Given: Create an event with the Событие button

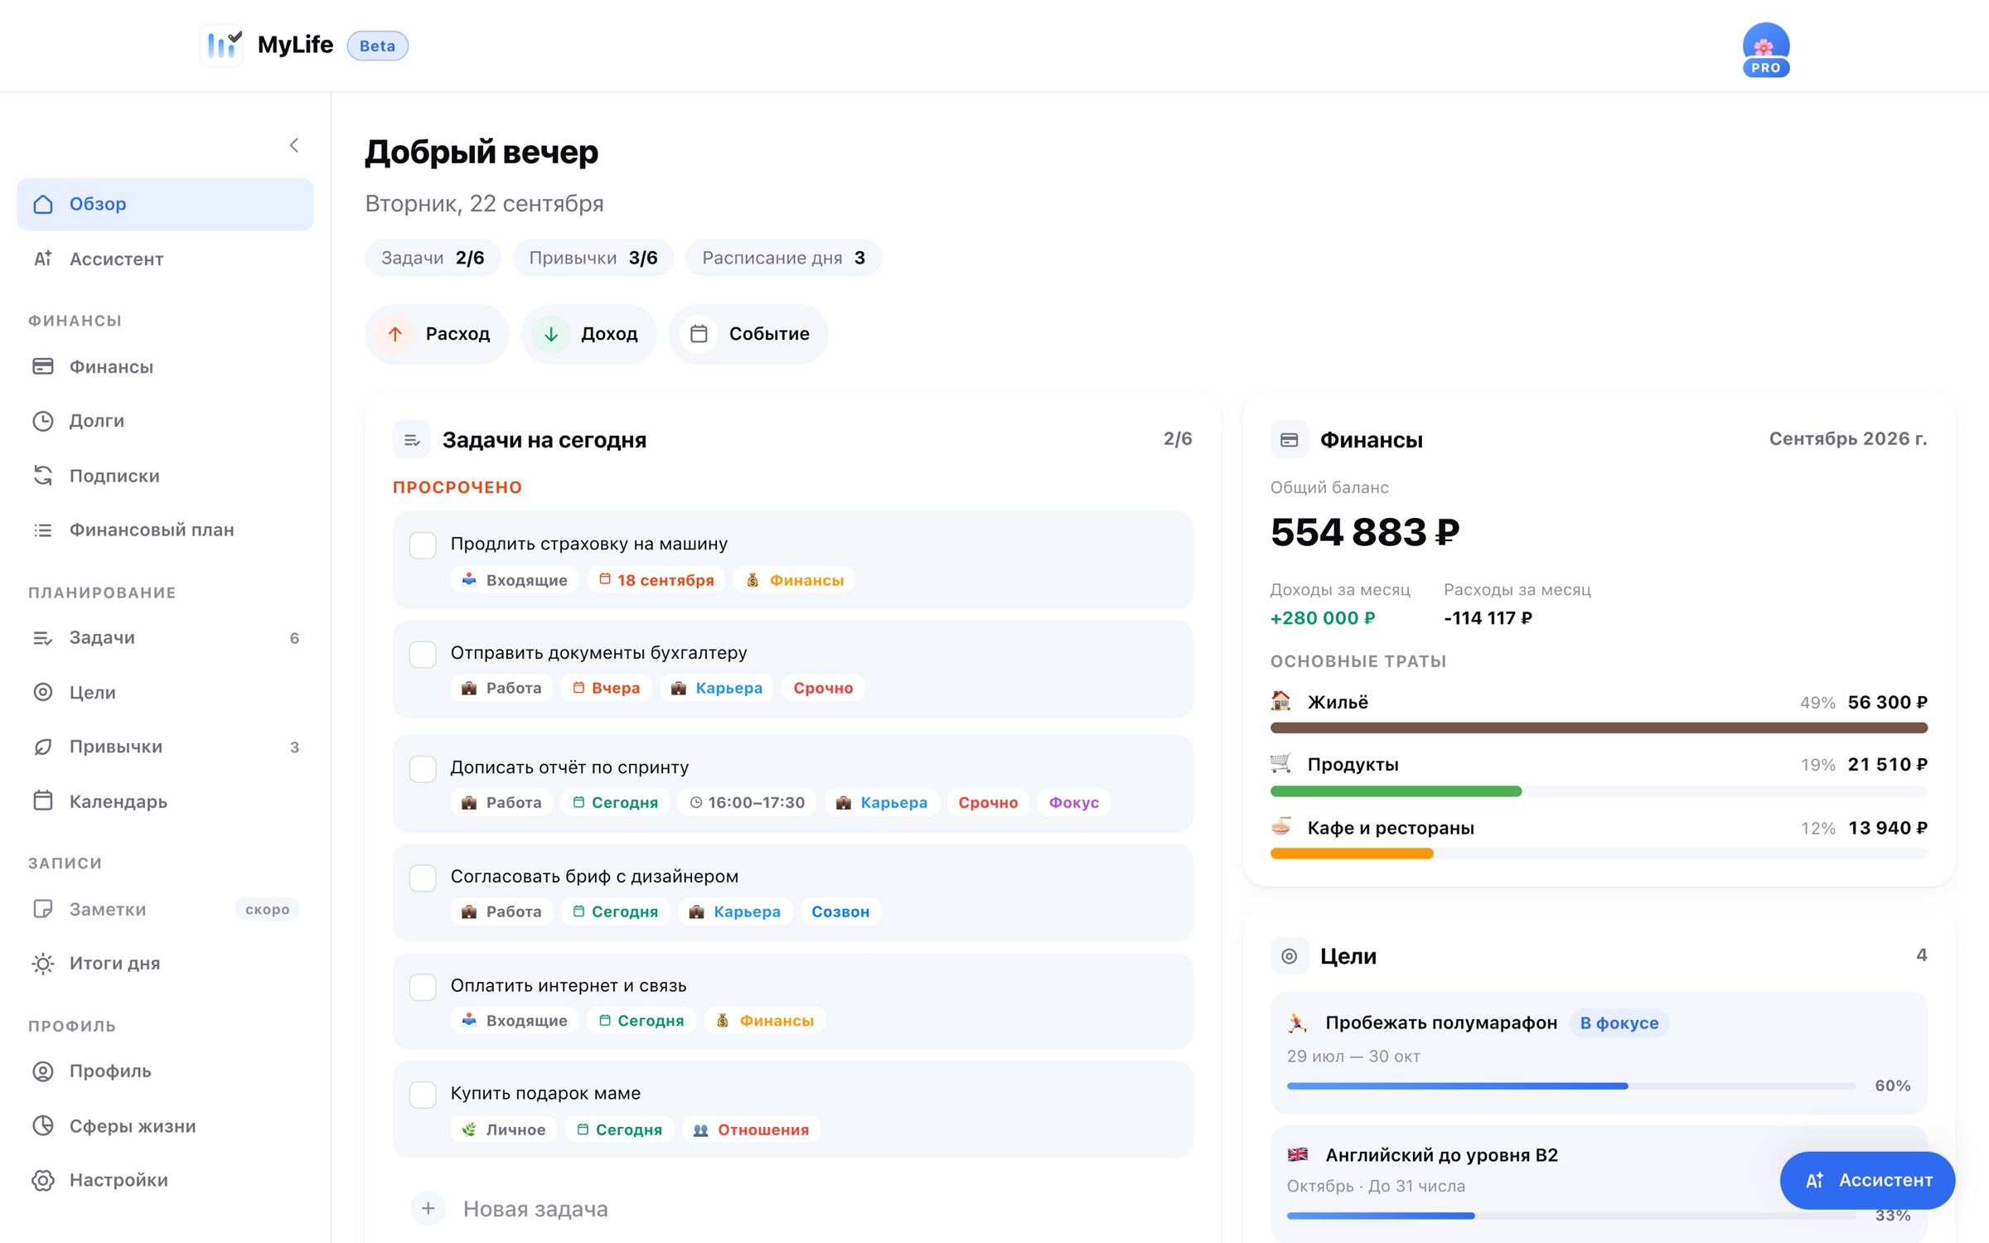Looking at the screenshot, I should [748, 334].
